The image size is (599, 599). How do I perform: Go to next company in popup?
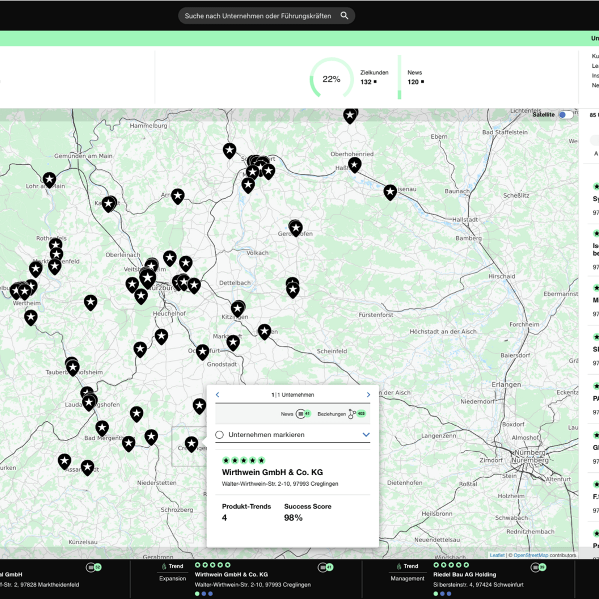click(368, 395)
